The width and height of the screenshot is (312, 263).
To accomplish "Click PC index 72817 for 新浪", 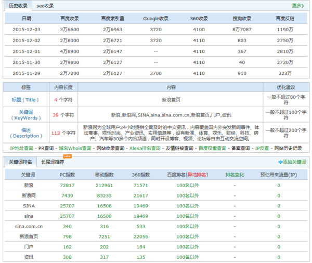I will tap(67, 186).
